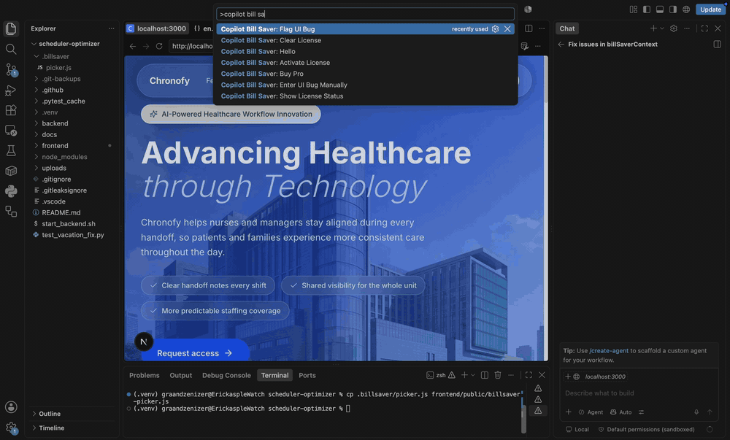Toggle the secondary side bar
Image resolution: width=730 pixels, height=440 pixels.
[673, 9]
